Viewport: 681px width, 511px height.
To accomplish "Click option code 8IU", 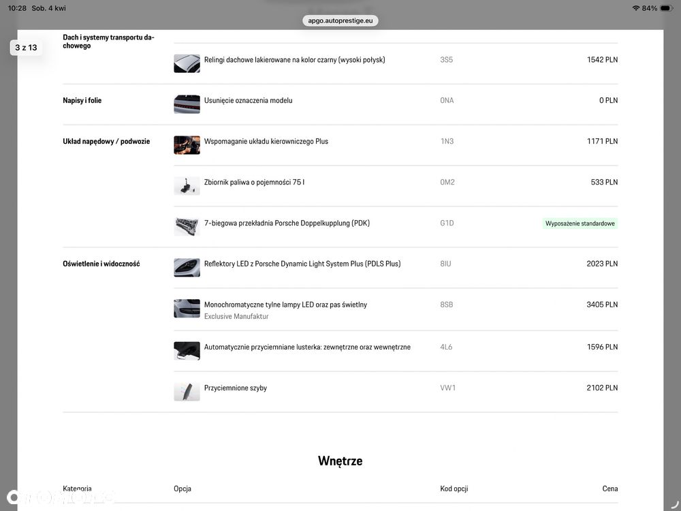I will (445, 264).
